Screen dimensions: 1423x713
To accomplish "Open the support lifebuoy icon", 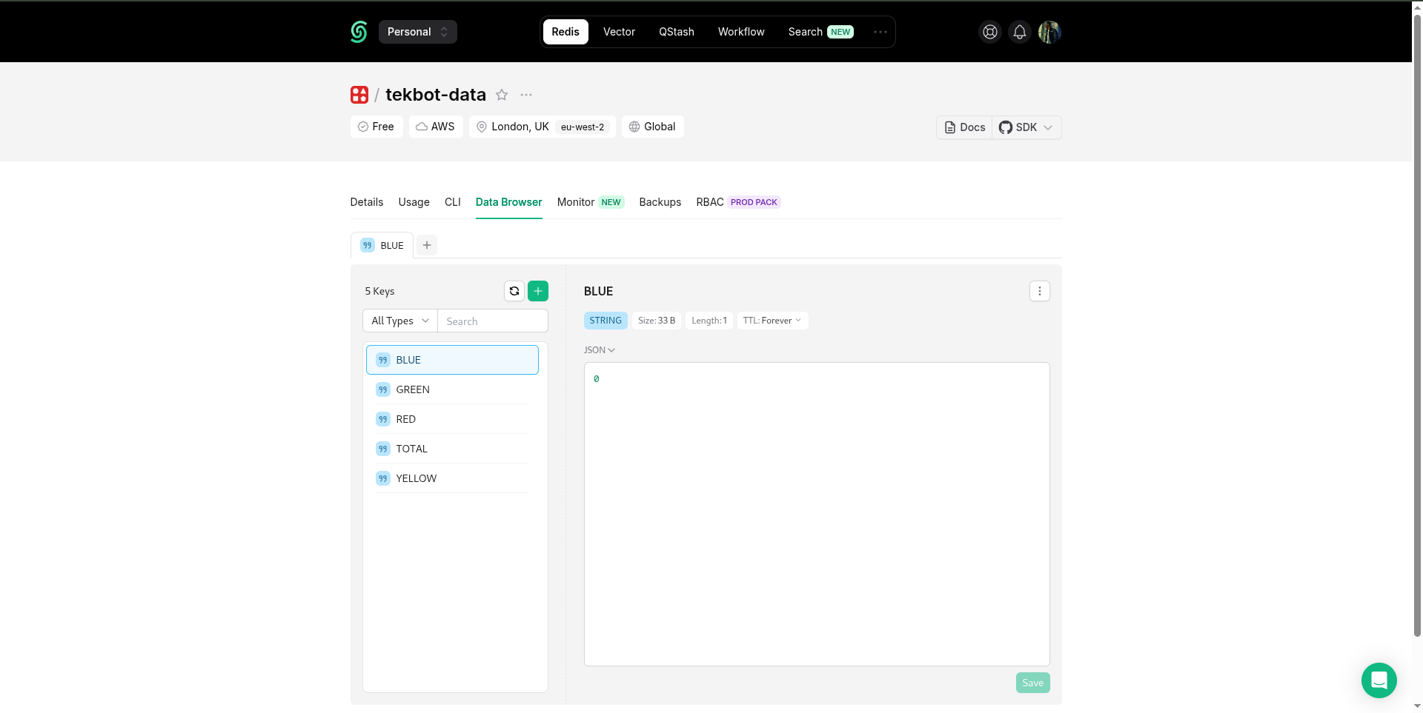I will point(990,32).
